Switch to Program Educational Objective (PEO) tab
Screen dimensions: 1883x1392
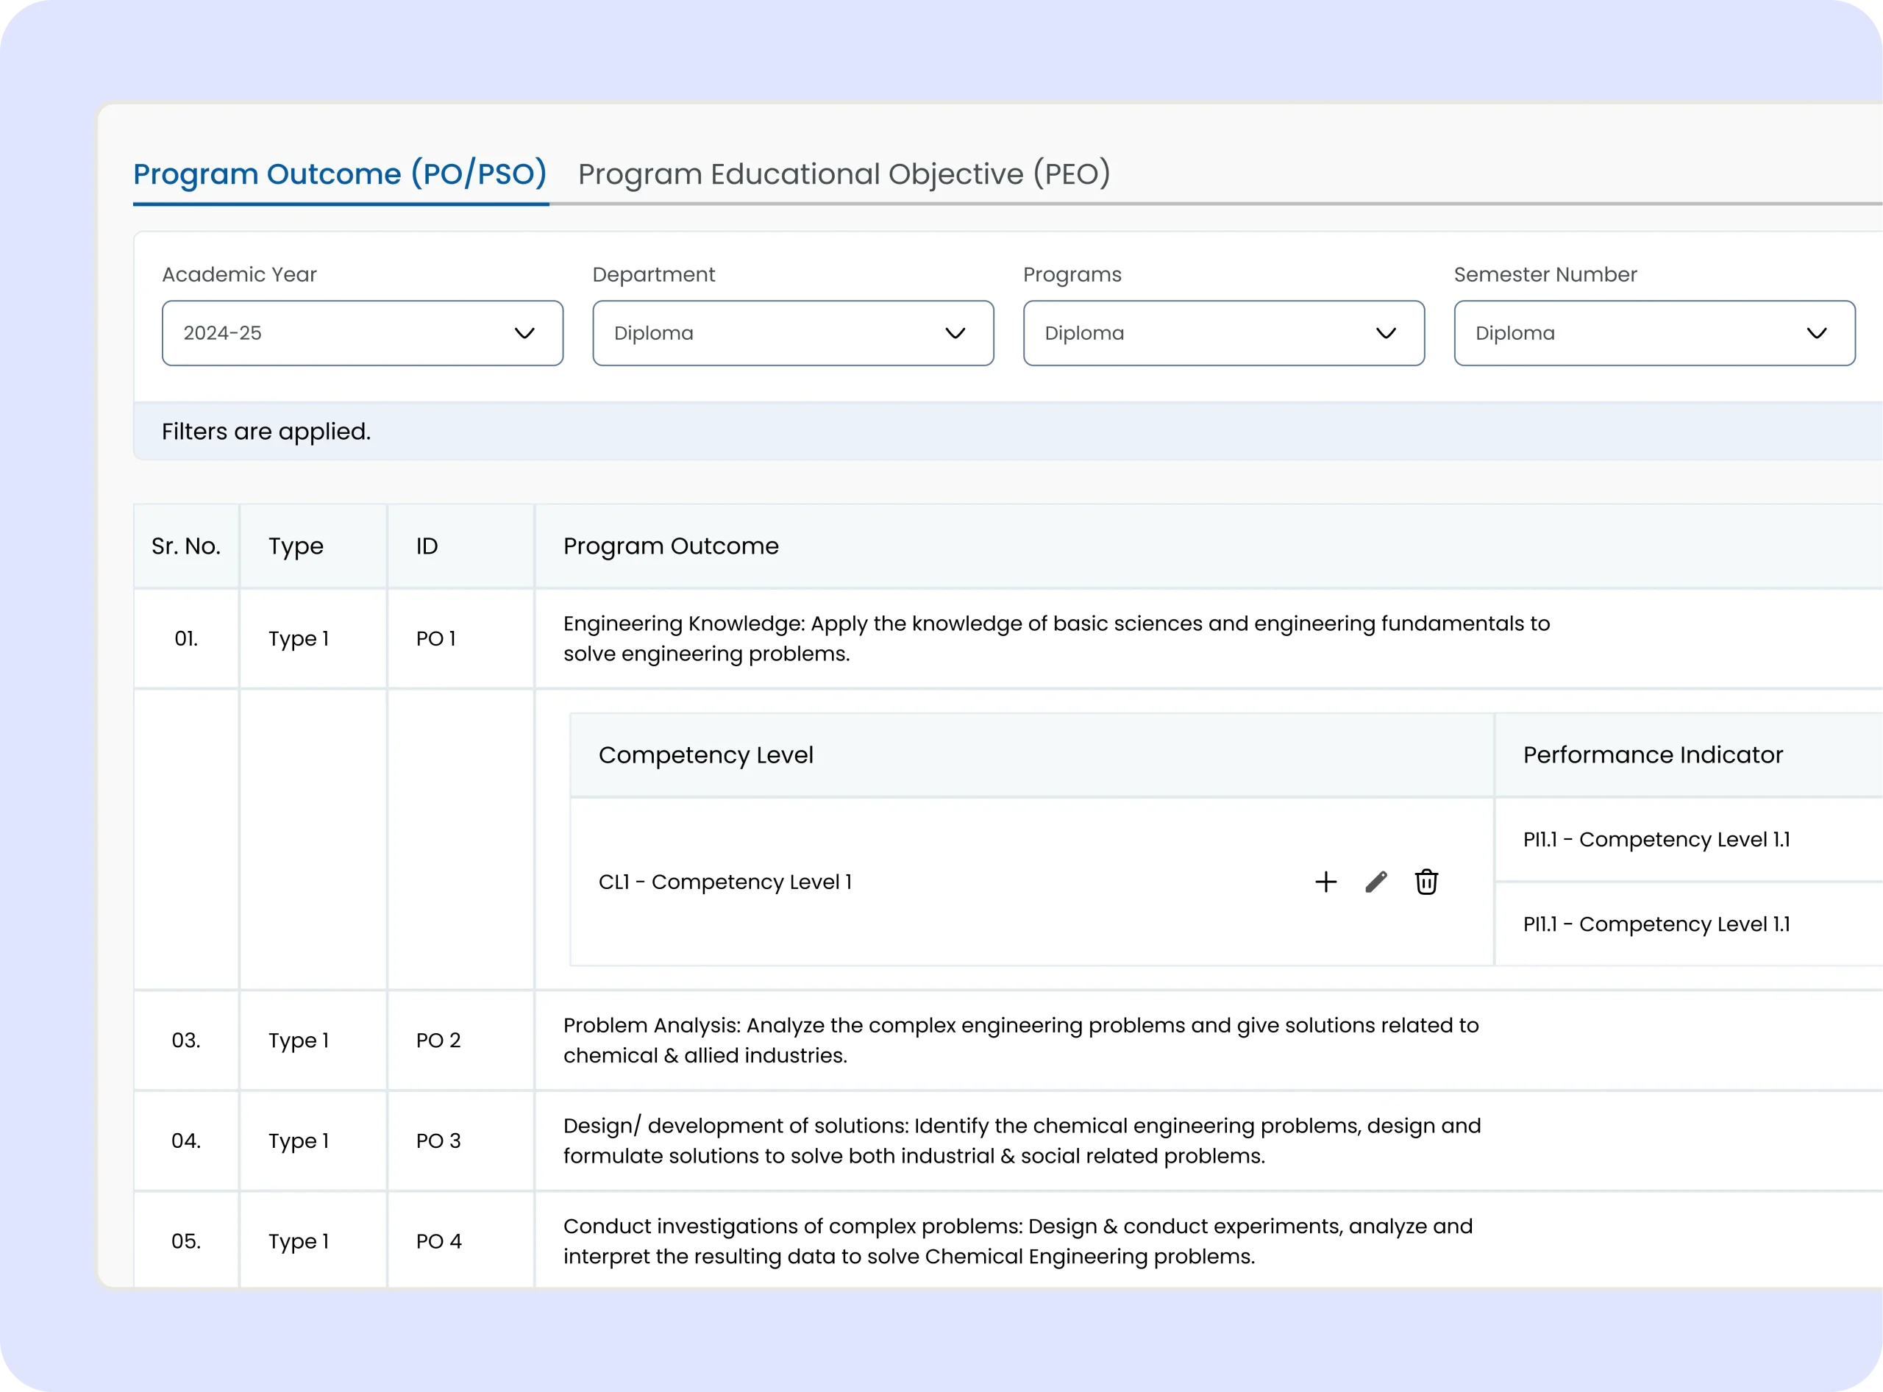(x=844, y=174)
